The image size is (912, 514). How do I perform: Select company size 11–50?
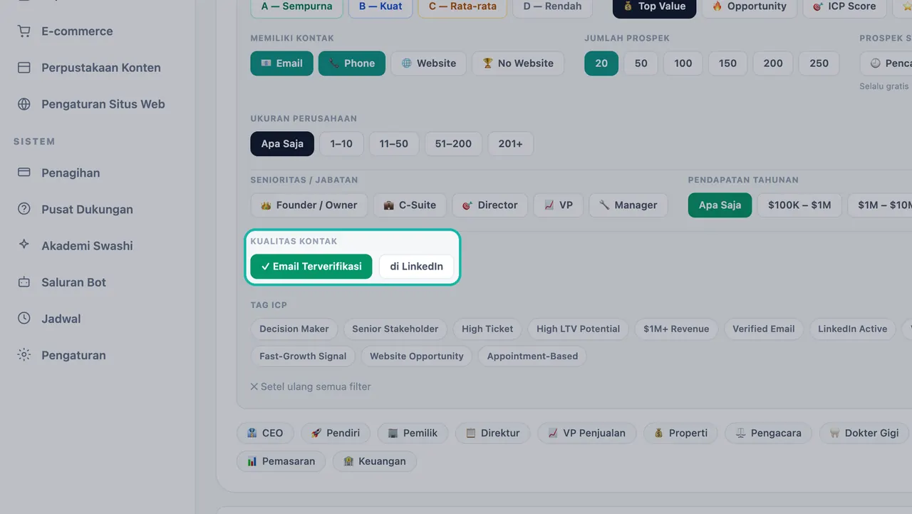[x=394, y=144]
